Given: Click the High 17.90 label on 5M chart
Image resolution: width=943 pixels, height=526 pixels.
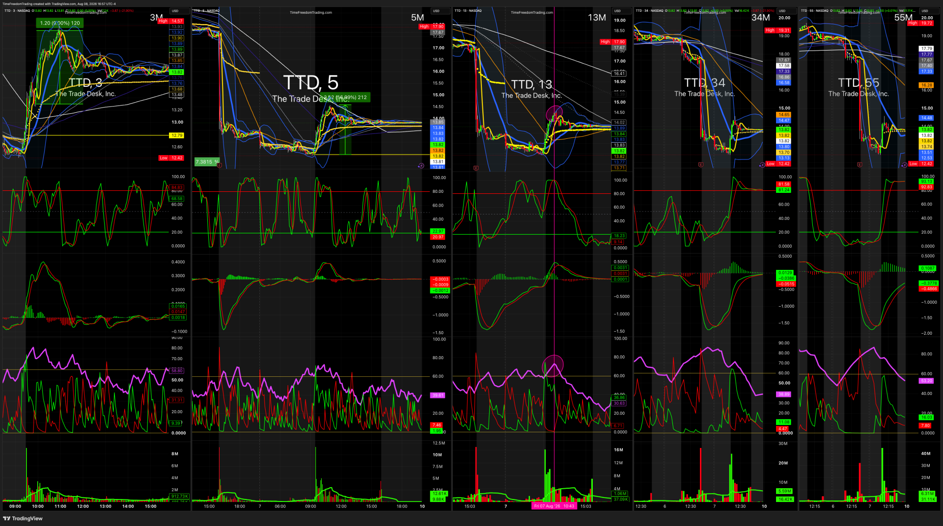Looking at the screenshot, I should tap(432, 26).
